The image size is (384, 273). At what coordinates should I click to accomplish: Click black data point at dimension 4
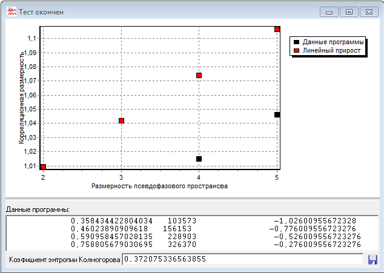click(199, 159)
